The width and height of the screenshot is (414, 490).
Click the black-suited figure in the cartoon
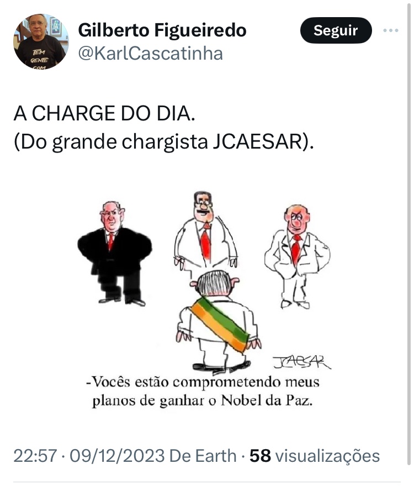click(115, 254)
